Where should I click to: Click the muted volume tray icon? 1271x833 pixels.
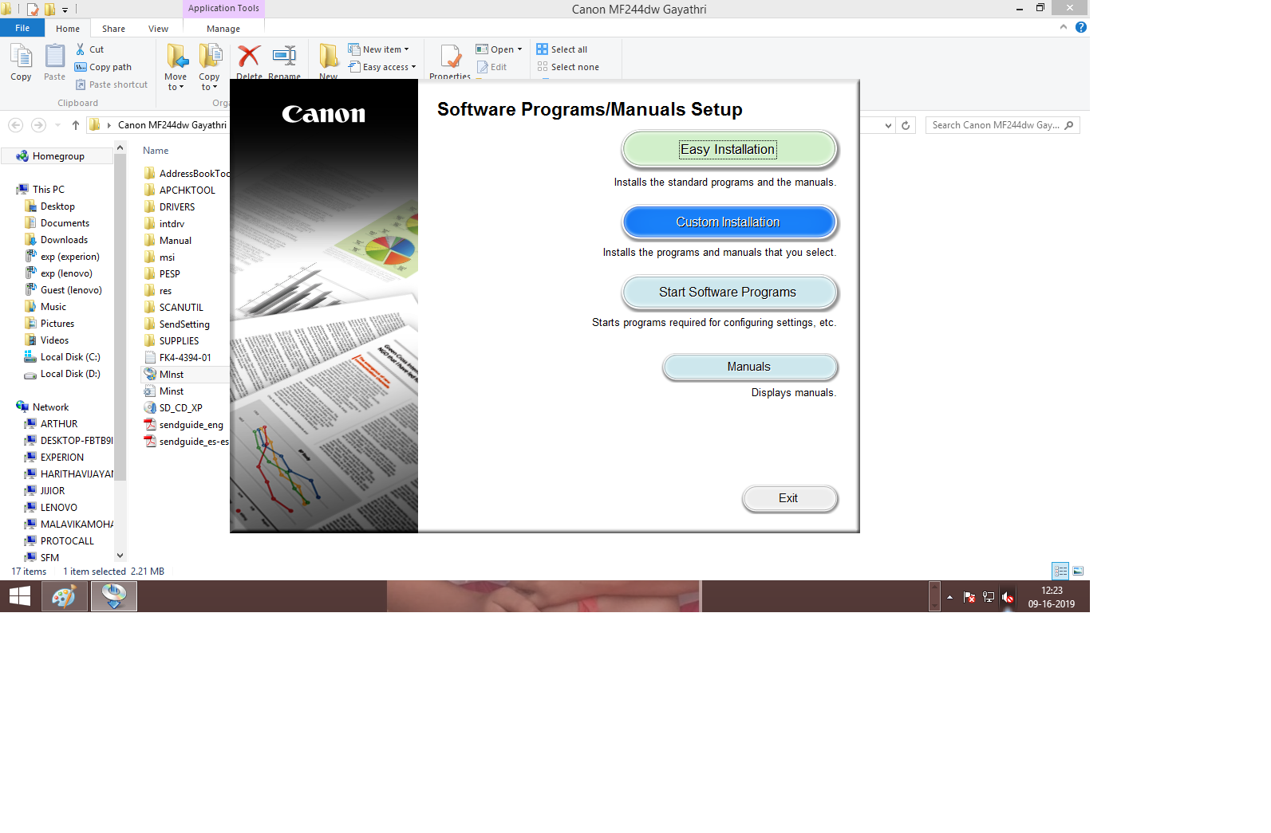[x=1008, y=597]
